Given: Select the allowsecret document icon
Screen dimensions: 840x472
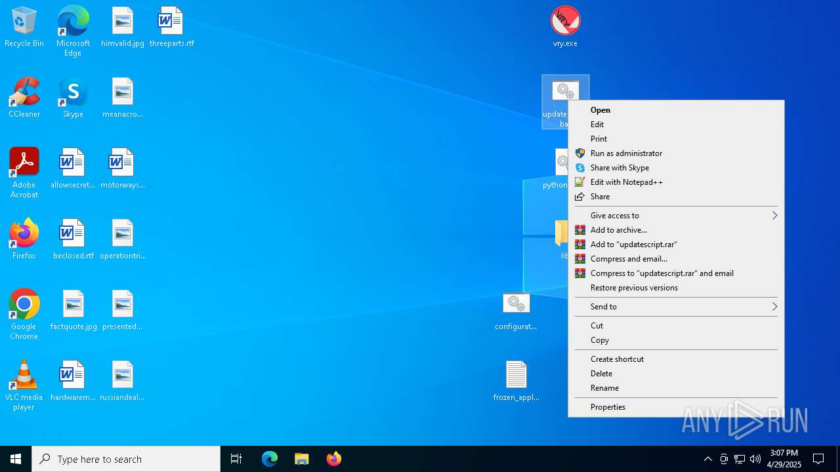Looking at the screenshot, I should click(x=73, y=169).
